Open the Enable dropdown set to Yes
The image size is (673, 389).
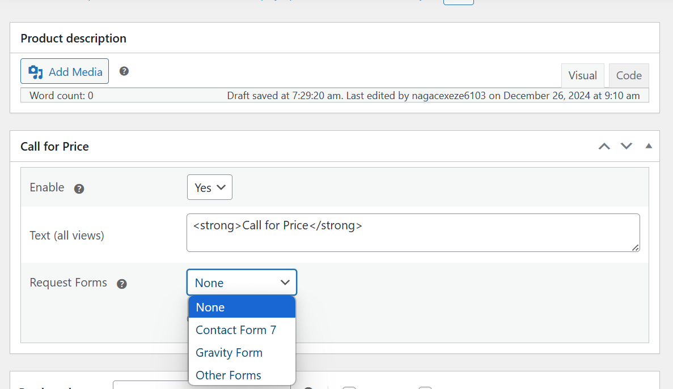pyautogui.click(x=209, y=187)
